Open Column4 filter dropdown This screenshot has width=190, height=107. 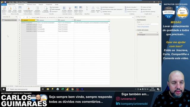109,20
